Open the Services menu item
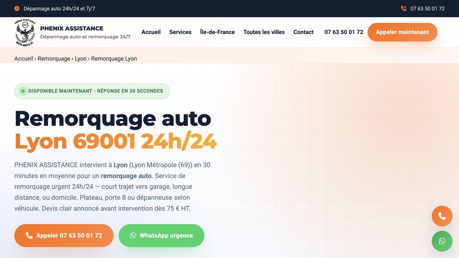This screenshot has width=459, height=258. tap(180, 32)
